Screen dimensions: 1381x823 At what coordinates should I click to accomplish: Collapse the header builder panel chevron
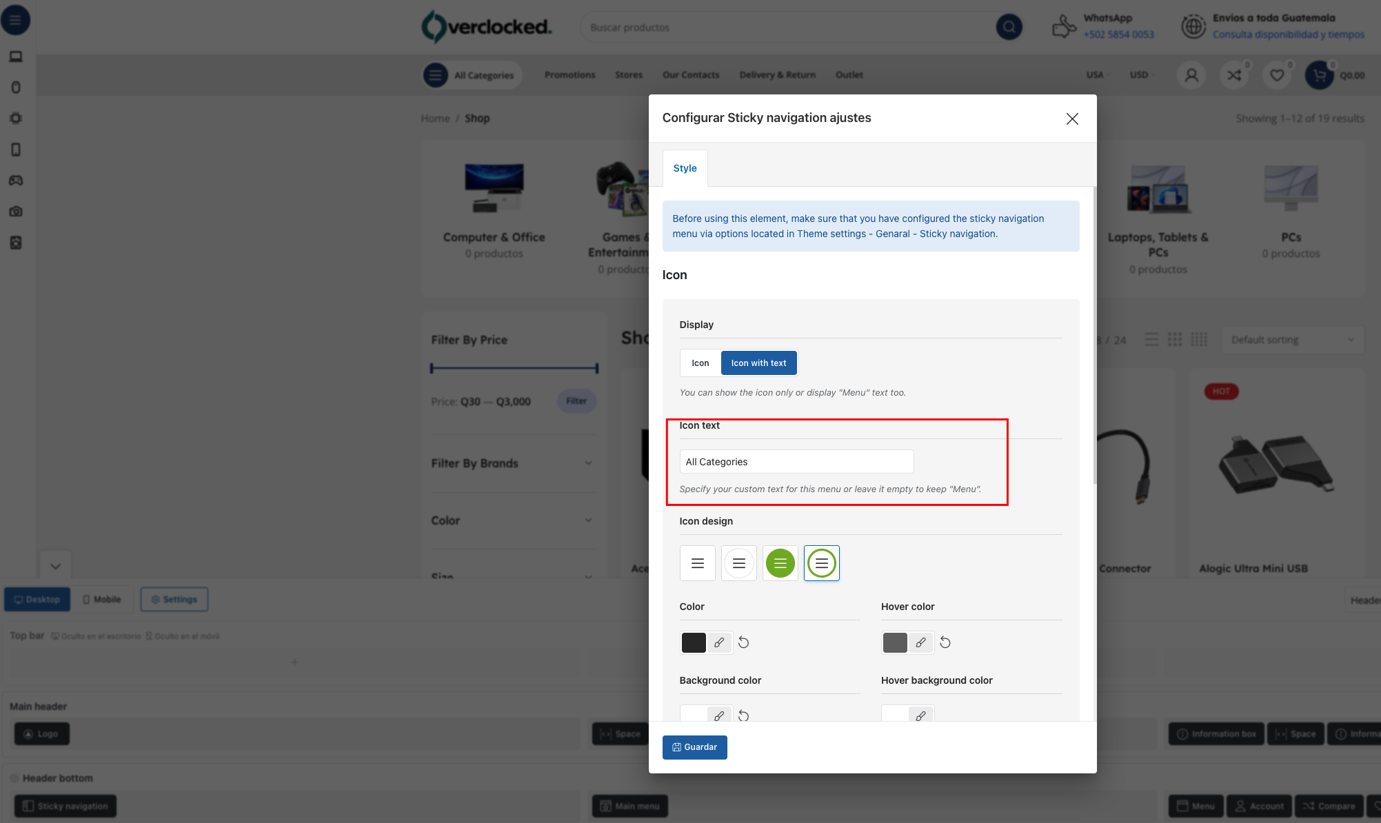click(56, 566)
